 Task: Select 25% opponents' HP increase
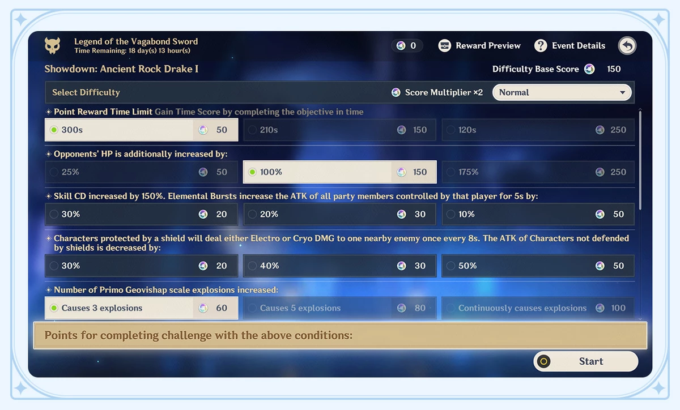(141, 172)
